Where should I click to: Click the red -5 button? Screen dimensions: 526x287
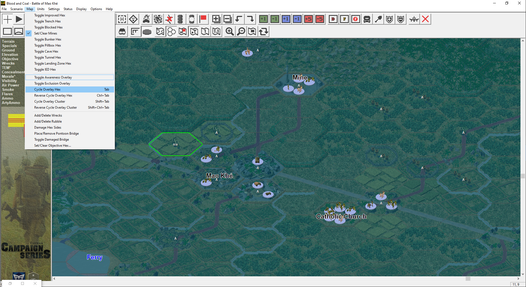[x=320, y=19]
